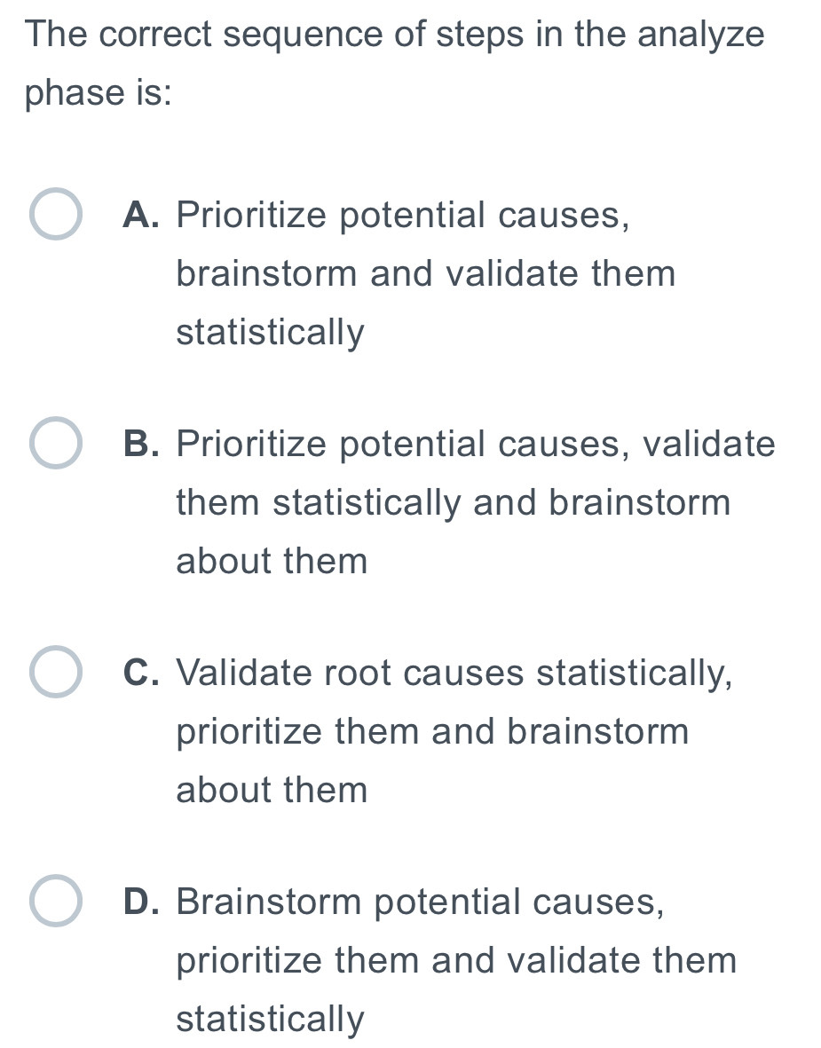Click the word 'statistically' ending option A

270,334
